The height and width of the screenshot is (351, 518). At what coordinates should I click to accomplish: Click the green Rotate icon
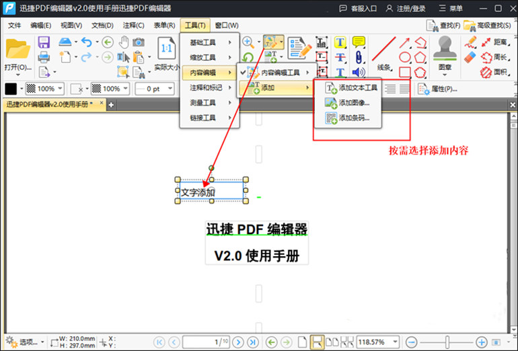point(248,57)
